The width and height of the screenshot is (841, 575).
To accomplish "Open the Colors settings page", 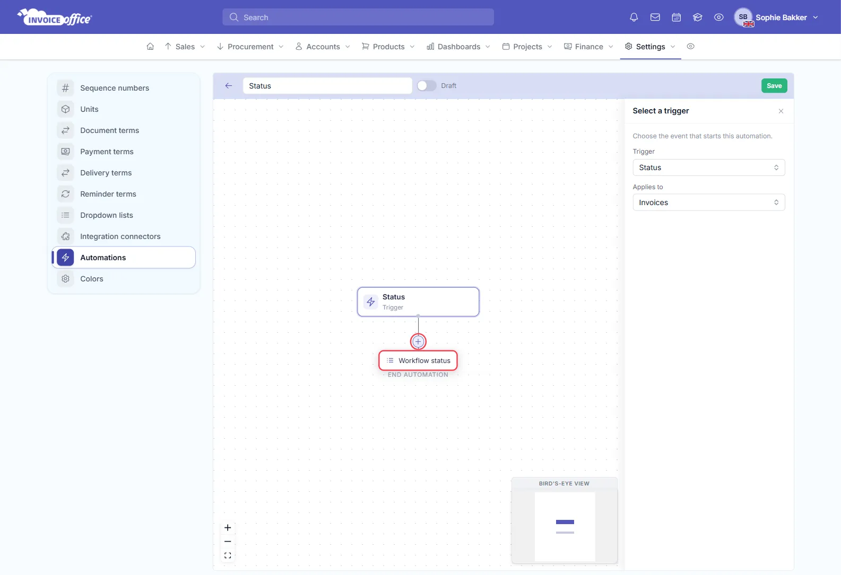I will pyautogui.click(x=124, y=279).
